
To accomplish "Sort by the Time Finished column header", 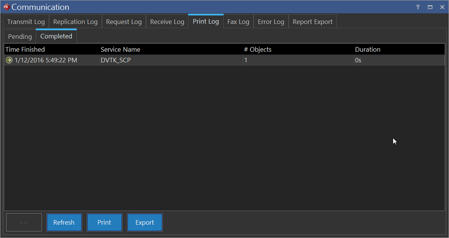I will pyautogui.click(x=25, y=50).
